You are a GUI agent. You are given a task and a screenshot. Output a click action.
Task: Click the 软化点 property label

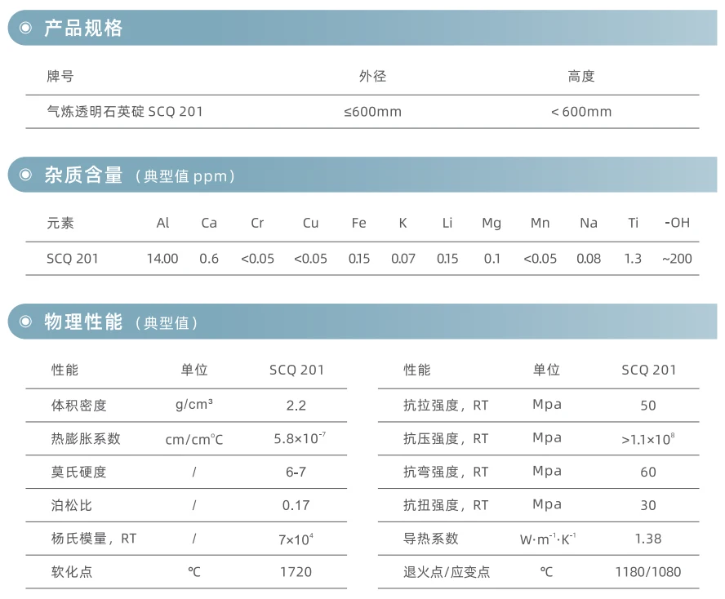(x=72, y=572)
